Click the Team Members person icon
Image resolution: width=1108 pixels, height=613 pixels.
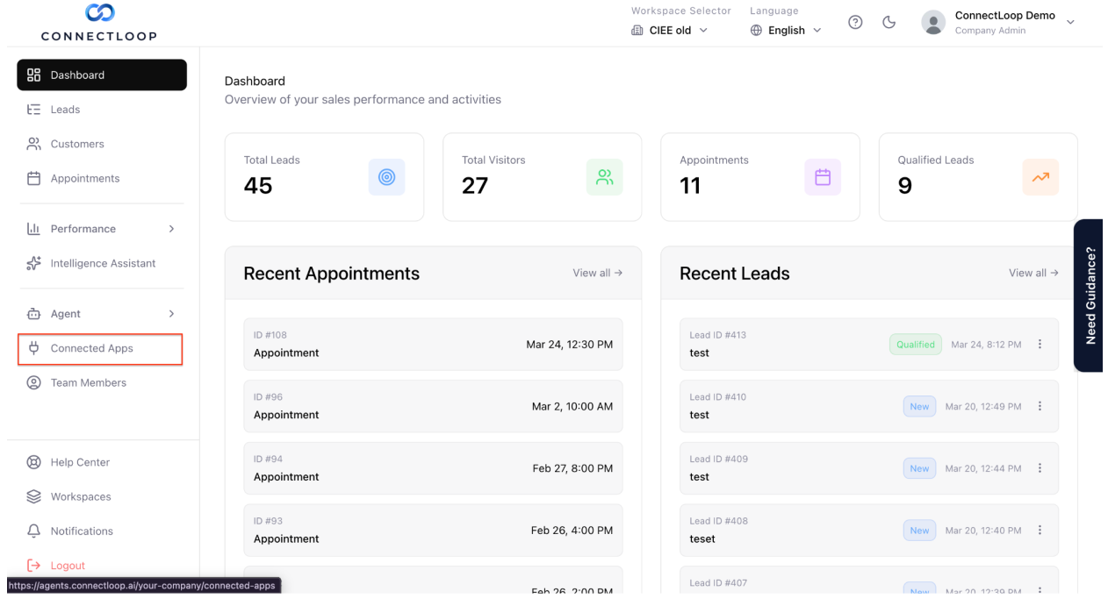(34, 382)
